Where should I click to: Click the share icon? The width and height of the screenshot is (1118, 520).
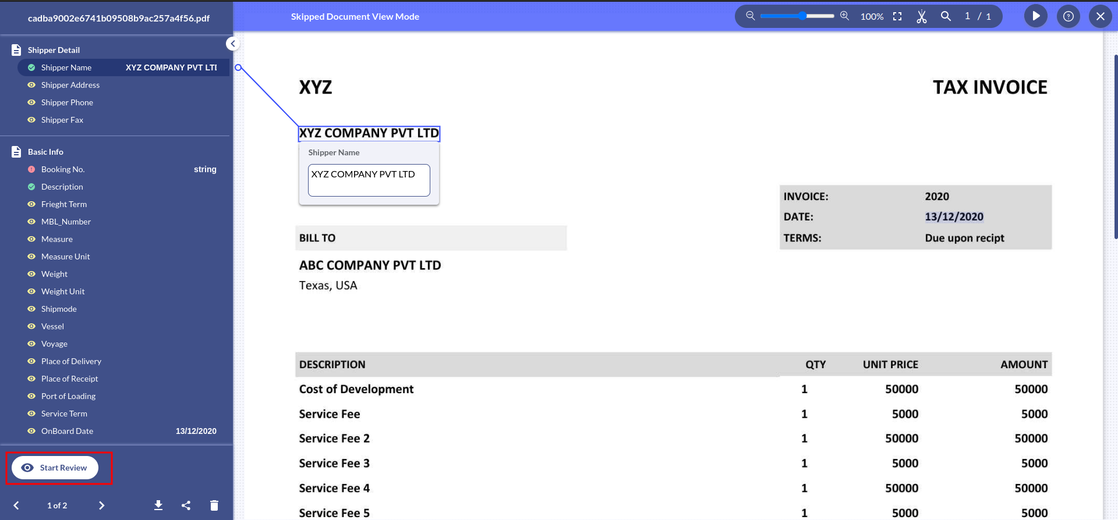pyautogui.click(x=186, y=505)
